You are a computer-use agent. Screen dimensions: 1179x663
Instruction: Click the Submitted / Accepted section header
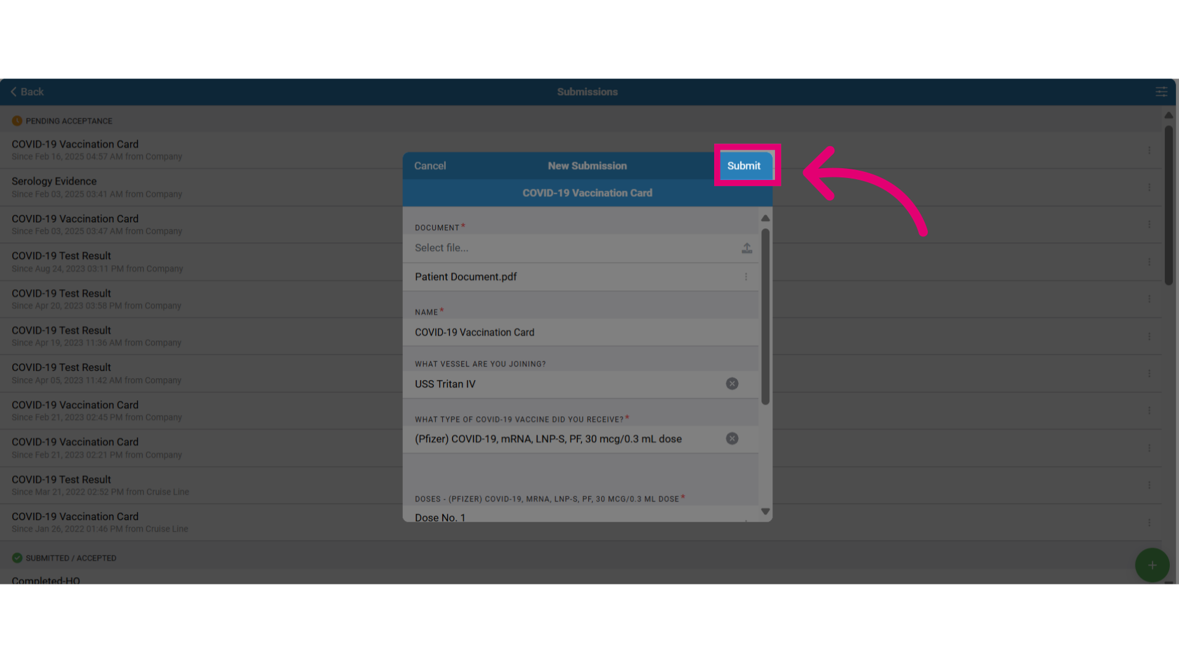580,558
